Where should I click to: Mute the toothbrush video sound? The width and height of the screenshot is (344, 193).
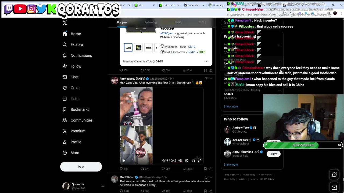(180, 161)
